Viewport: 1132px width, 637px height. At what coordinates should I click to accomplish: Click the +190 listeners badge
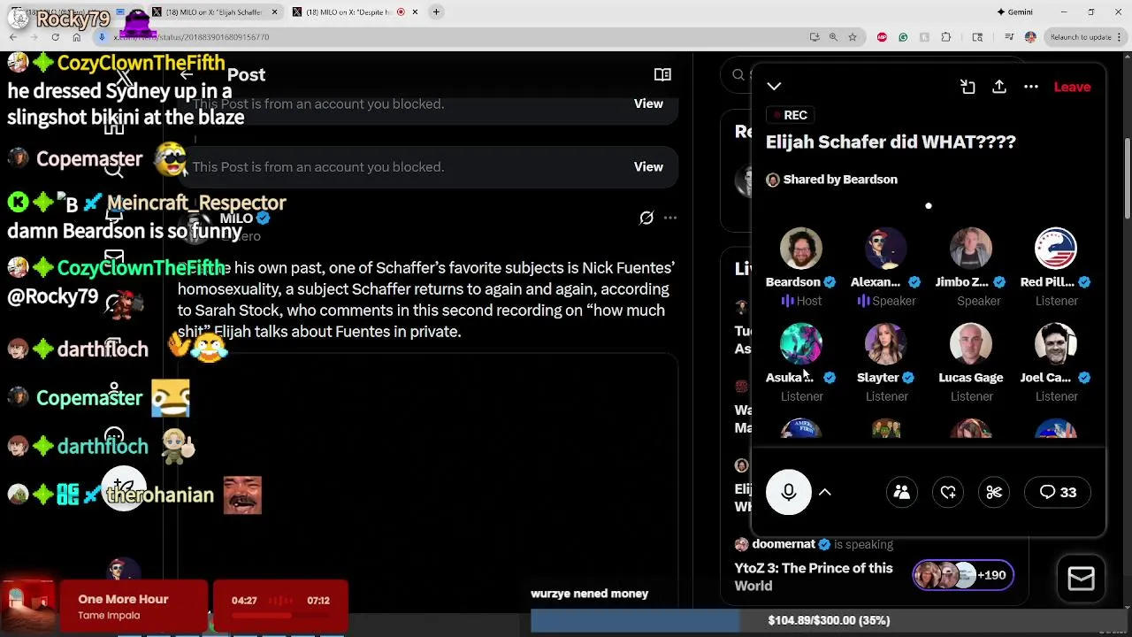click(x=962, y=575)
